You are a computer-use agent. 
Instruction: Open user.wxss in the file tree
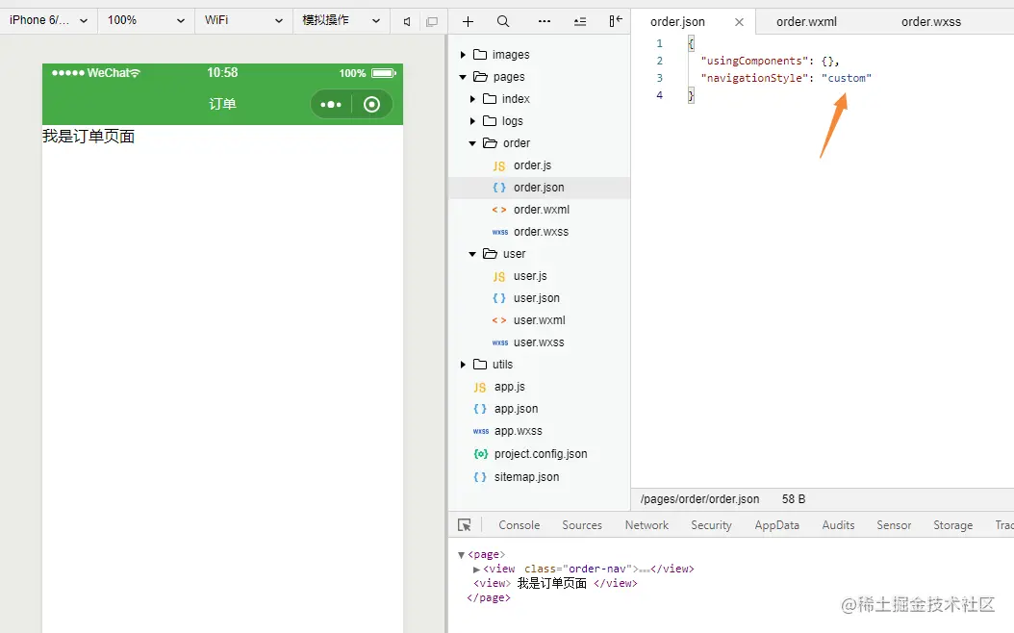coord(539,342)
